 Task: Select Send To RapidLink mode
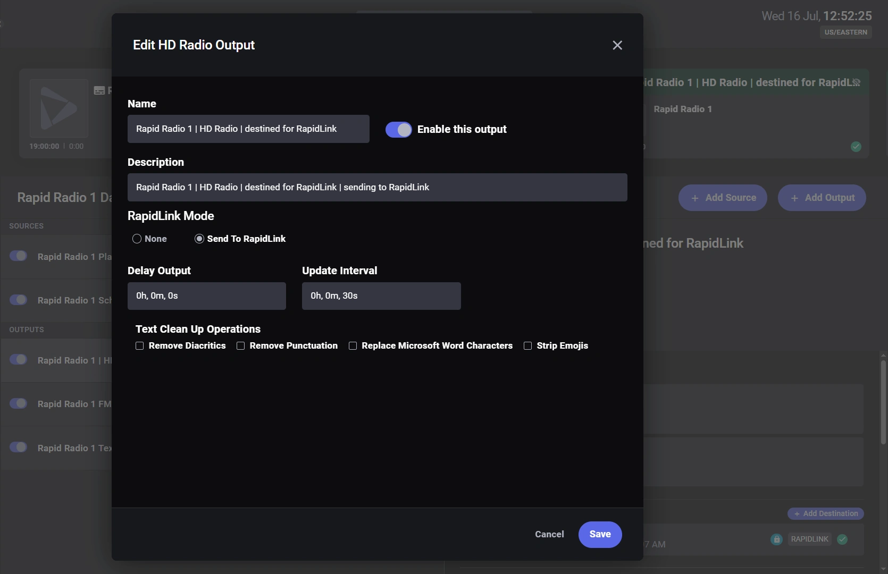(199, 239)
